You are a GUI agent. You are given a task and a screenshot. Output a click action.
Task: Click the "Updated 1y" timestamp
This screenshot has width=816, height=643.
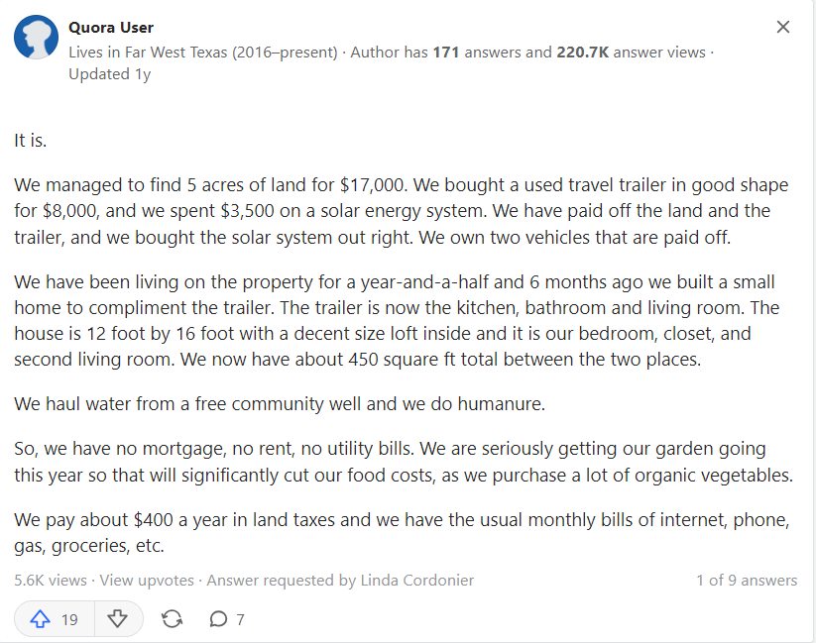pyautogui.click(x=109, y=74)
